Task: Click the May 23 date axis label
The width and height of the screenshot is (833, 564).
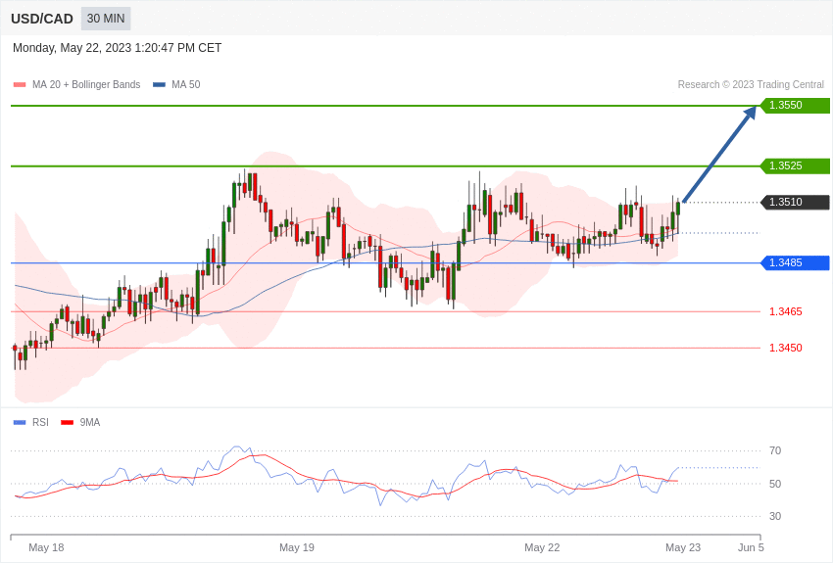Action: pos(683,547)
